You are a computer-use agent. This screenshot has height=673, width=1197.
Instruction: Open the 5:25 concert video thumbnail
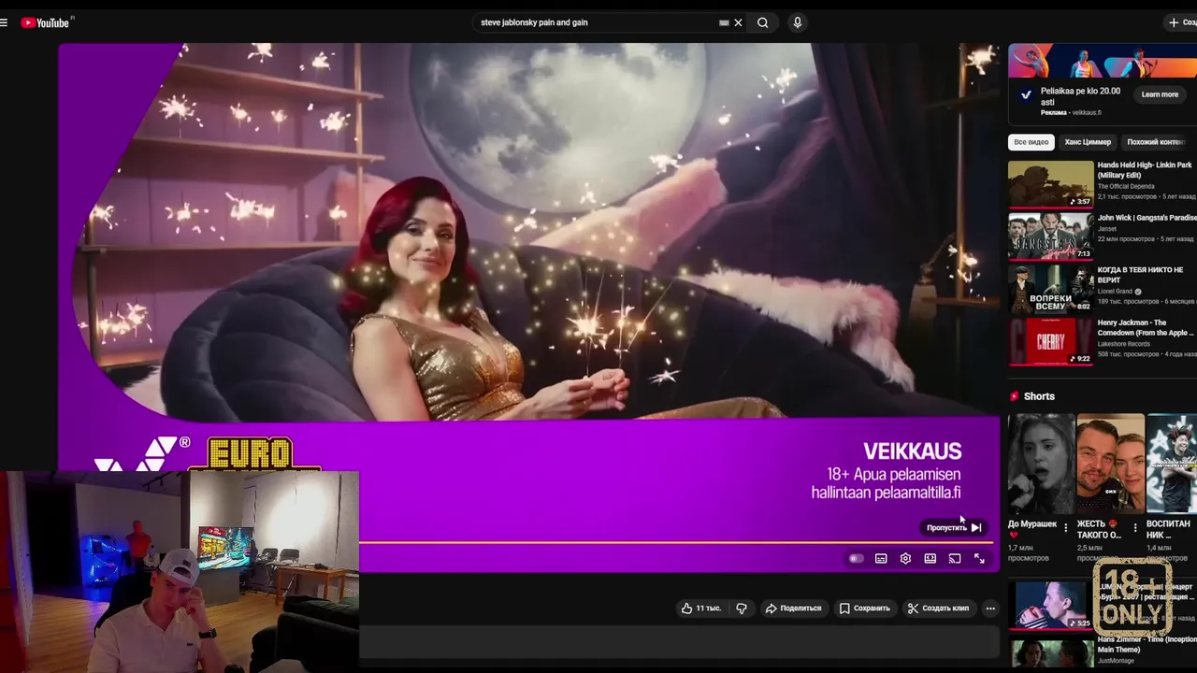point(1051,606)
